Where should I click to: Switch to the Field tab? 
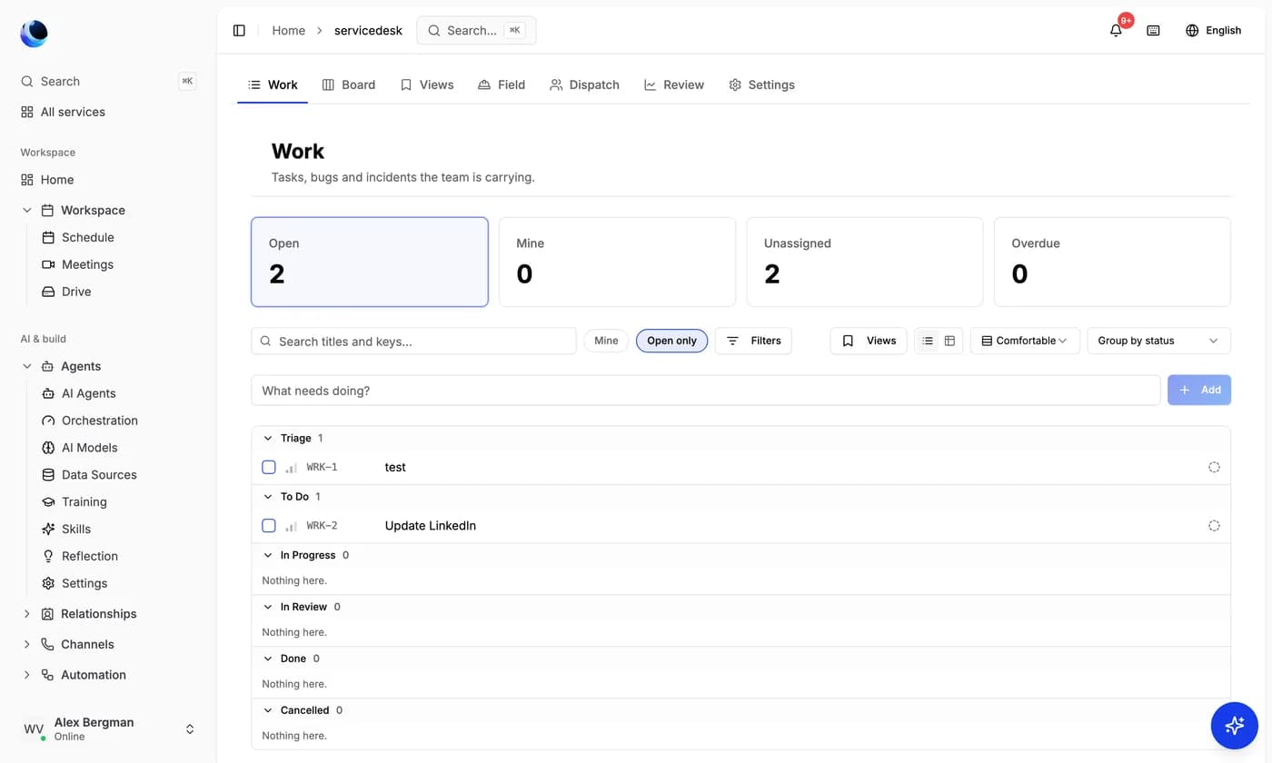502,84
